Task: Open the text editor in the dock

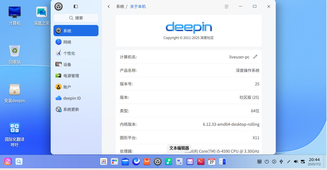Action: [x=179, y=162]
